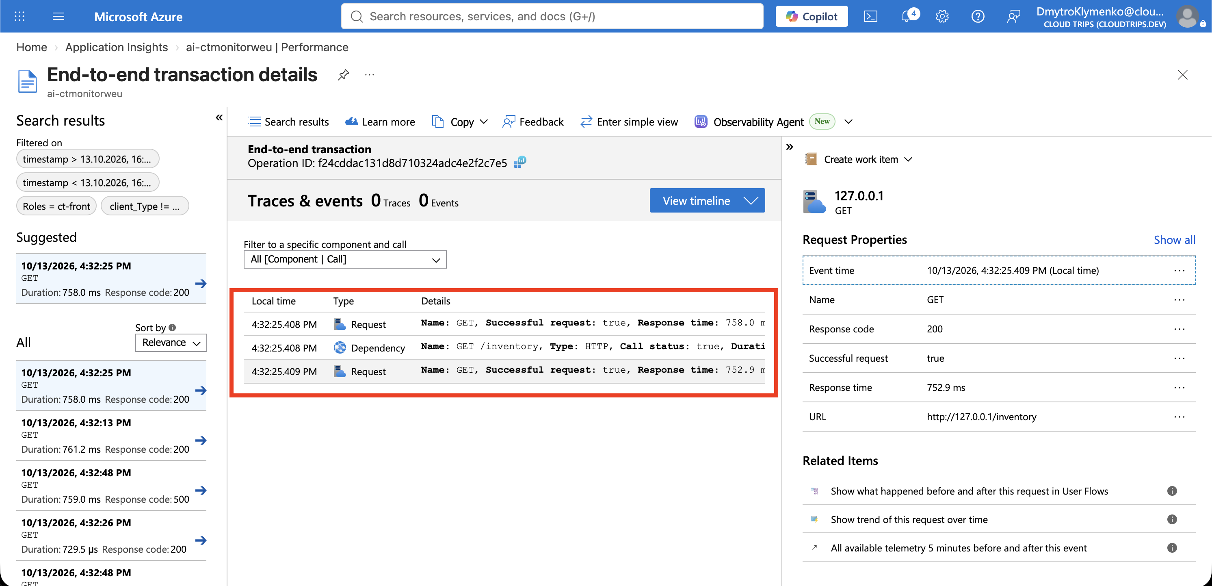Click Learn more in the toolbar
The height and width of the screenshot is (586, 1212).
[380, 122]
